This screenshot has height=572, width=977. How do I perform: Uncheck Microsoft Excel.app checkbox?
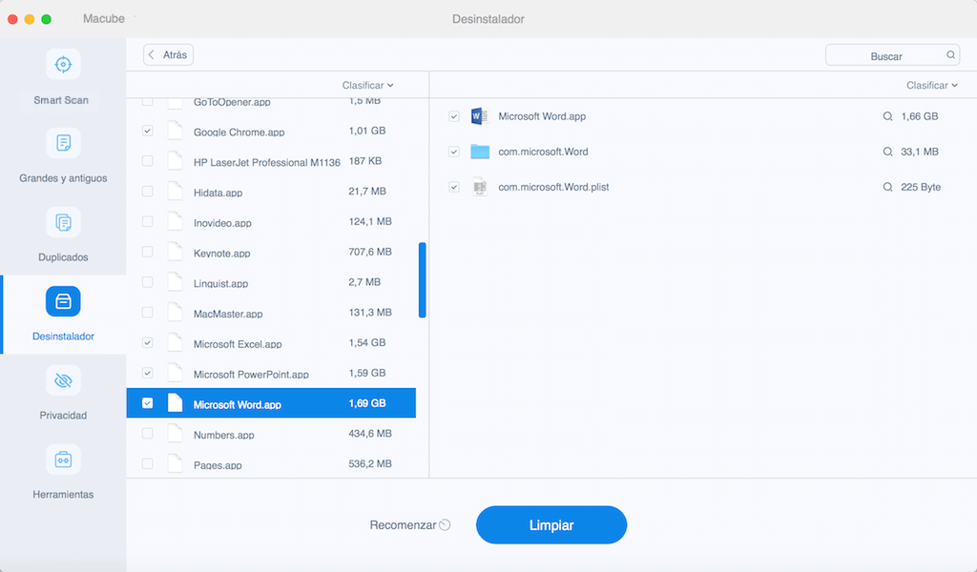pos(148,343)
